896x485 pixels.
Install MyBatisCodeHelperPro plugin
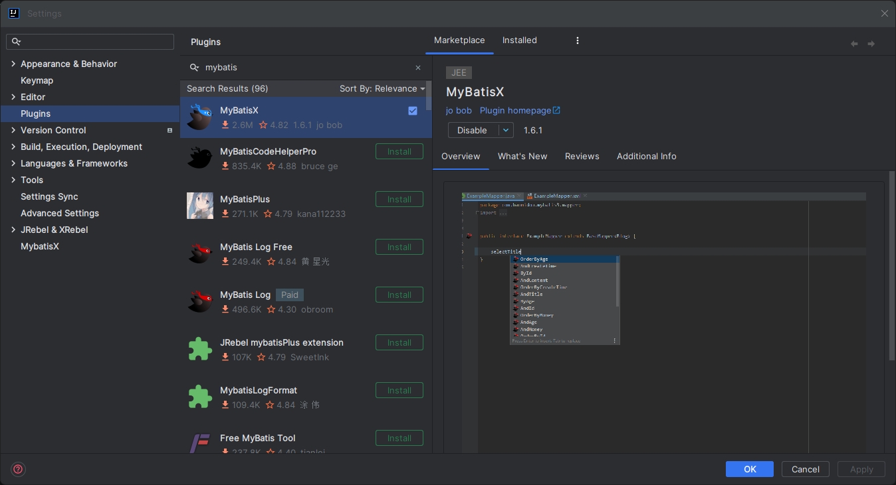(x=399, y=152)
